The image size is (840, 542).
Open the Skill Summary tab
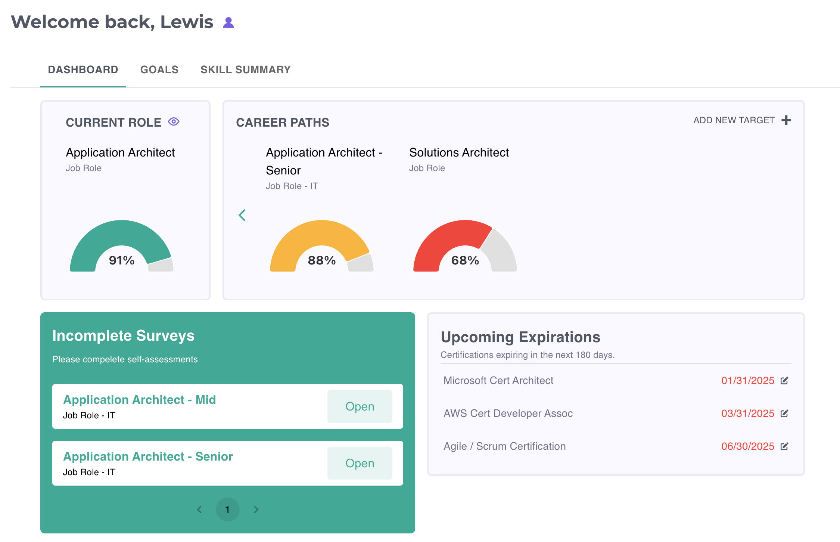pos(245,70)
